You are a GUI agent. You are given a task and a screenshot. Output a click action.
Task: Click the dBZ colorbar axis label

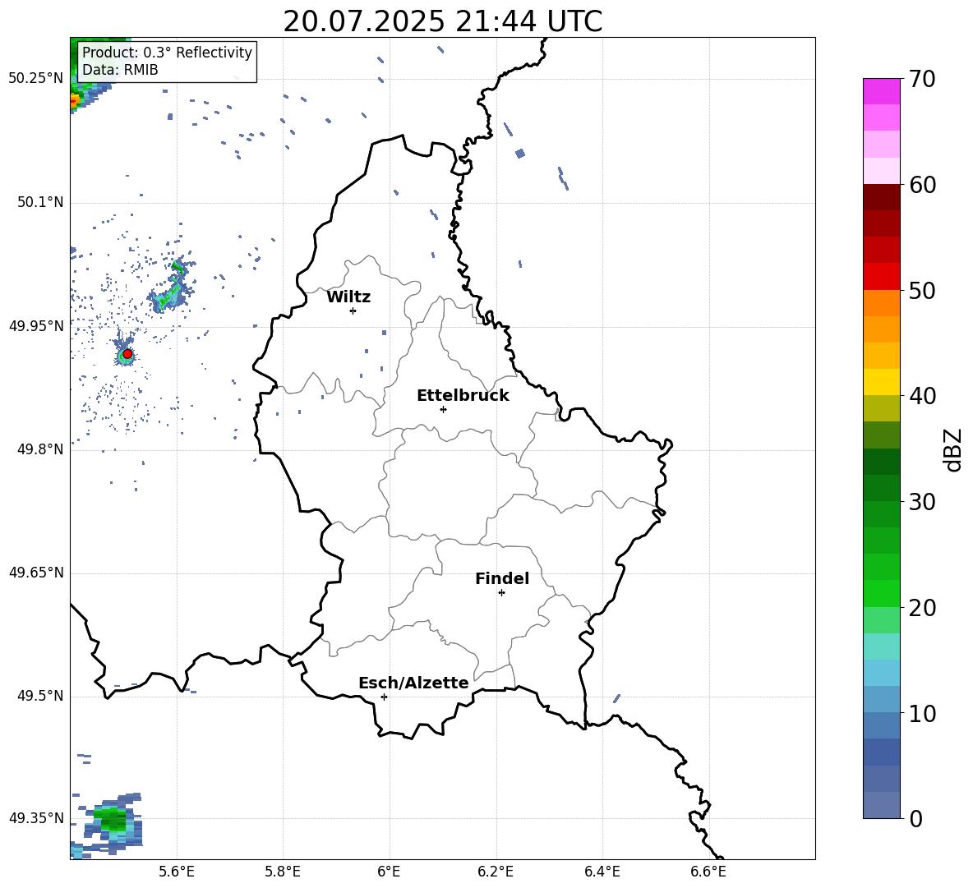point(953,449)
